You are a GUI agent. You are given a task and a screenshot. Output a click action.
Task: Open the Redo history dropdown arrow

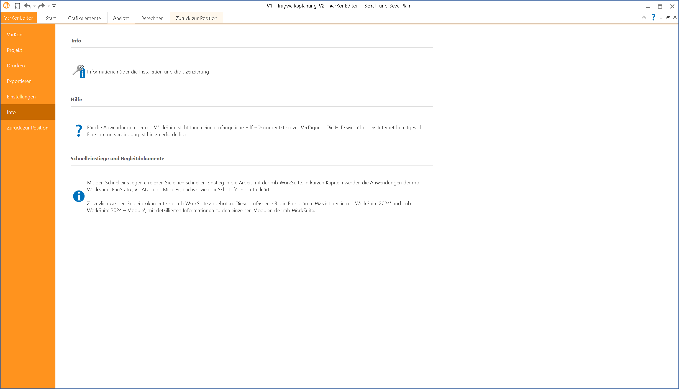(x=49, y=6)
